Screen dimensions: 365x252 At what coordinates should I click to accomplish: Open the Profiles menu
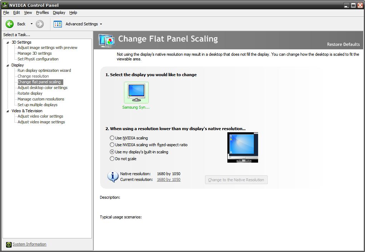click(x=43, y=13)
